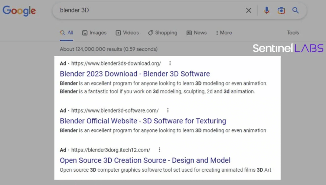Open options dots for blender3ds-download.org ad

pos(170,63)
